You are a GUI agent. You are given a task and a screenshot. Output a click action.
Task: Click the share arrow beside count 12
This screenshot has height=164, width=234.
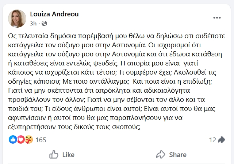[x=221, y=139]
